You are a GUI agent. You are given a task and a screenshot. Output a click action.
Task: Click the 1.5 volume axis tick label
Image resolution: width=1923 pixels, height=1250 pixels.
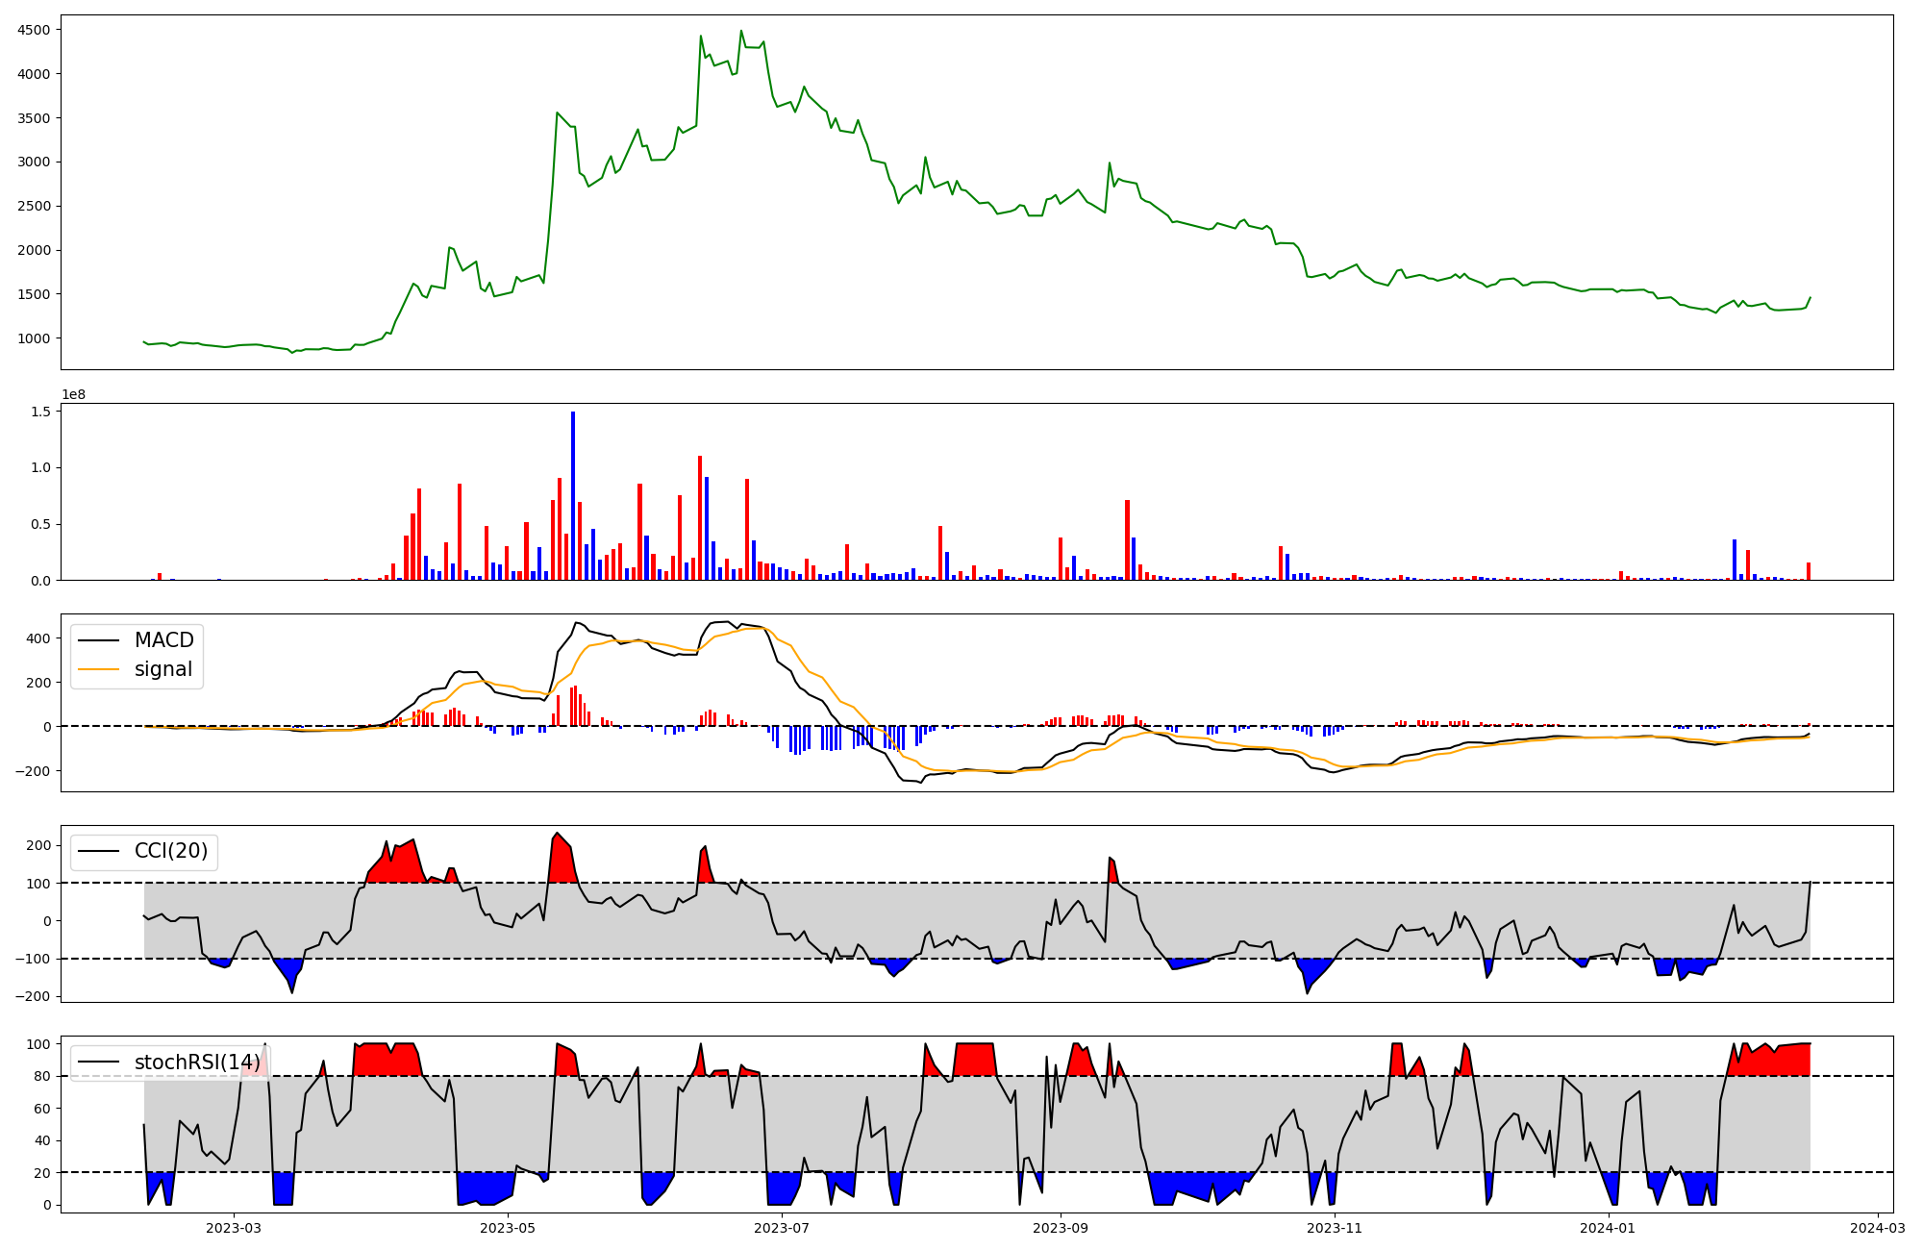tap(42, 411)
